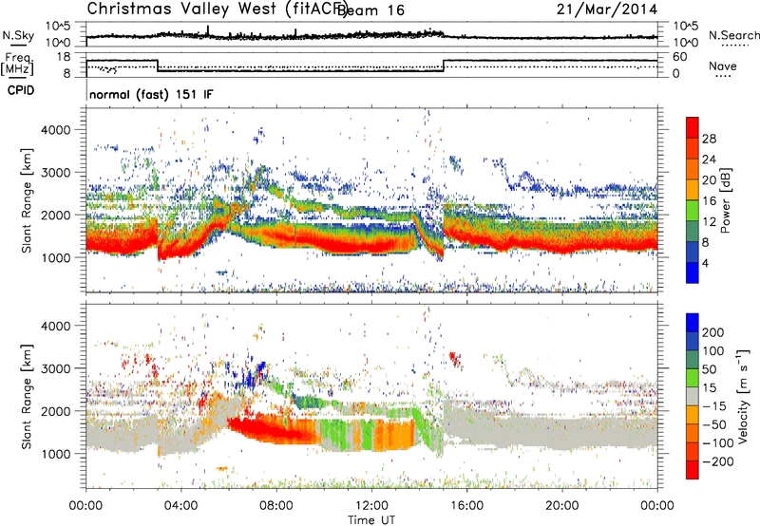Click the 'Christmas Valley West (fitACF)' title
This screenshot has width=760, height=526.
click(218, 9)
